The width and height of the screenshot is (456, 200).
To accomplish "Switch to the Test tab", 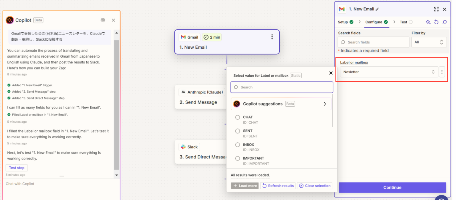I will pos(406,22).
